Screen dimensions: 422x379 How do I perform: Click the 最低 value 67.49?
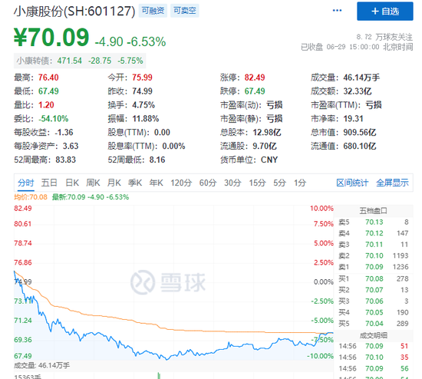(x=48, y=91)
